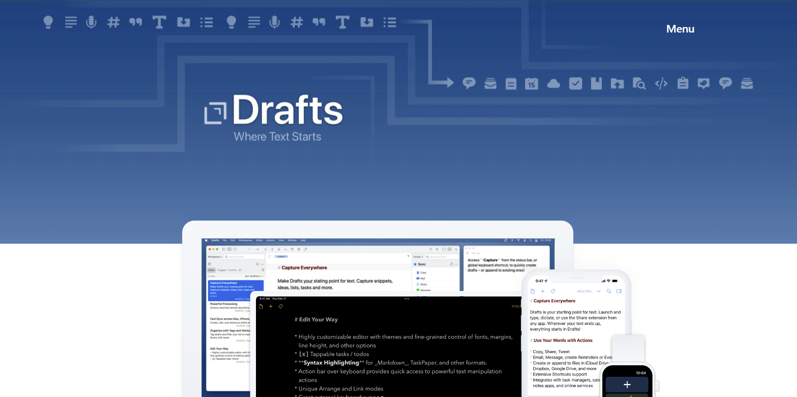Open draft list icon on the iPhone
797x397 pixels.
533,291
